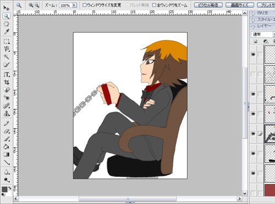The image size is (275, 204).
Task: Hide the active layer marked with paintbrush icon
Action: coord(253,134)
